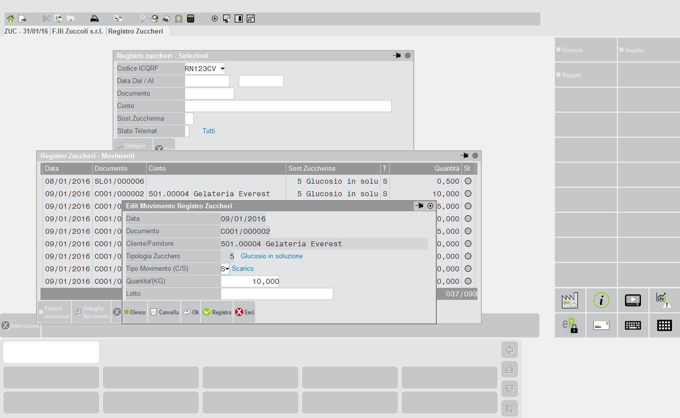This screenshot has height=418, width=680.
Task: Click the Glucosio in soluzione link
Action: (272, 256)
